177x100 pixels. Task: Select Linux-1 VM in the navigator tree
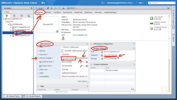[x=19, y=33]
